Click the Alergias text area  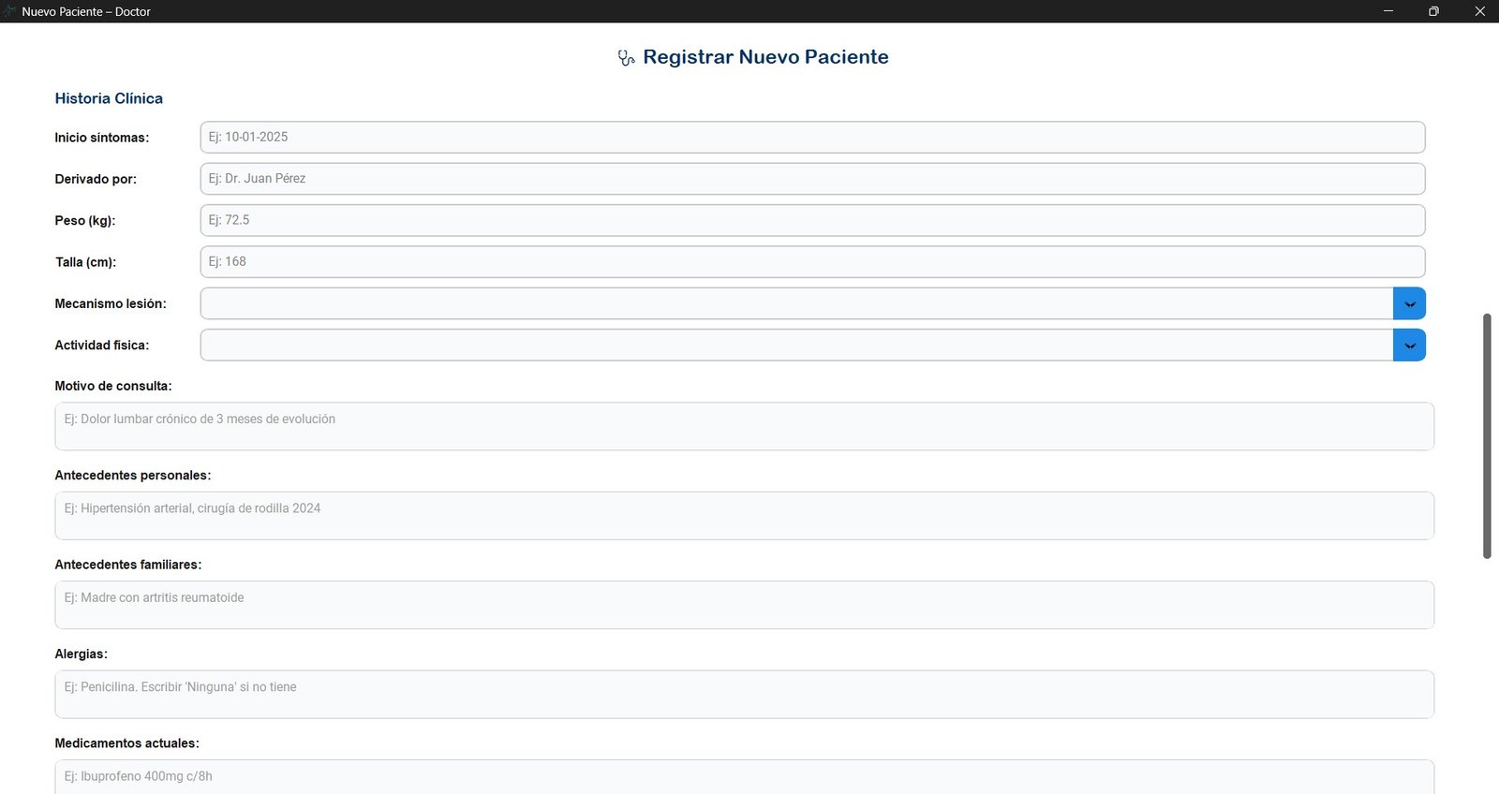744,694
